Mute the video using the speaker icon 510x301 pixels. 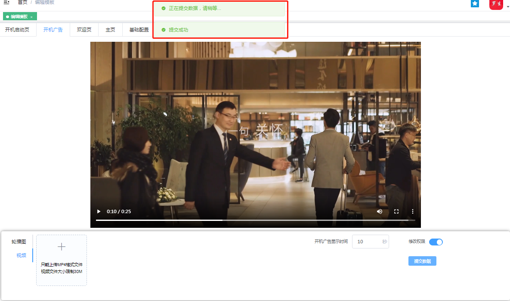pyautogui.click(x=380, y=211)
